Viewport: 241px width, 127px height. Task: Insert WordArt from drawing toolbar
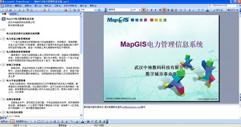click(x=54, y=122)
